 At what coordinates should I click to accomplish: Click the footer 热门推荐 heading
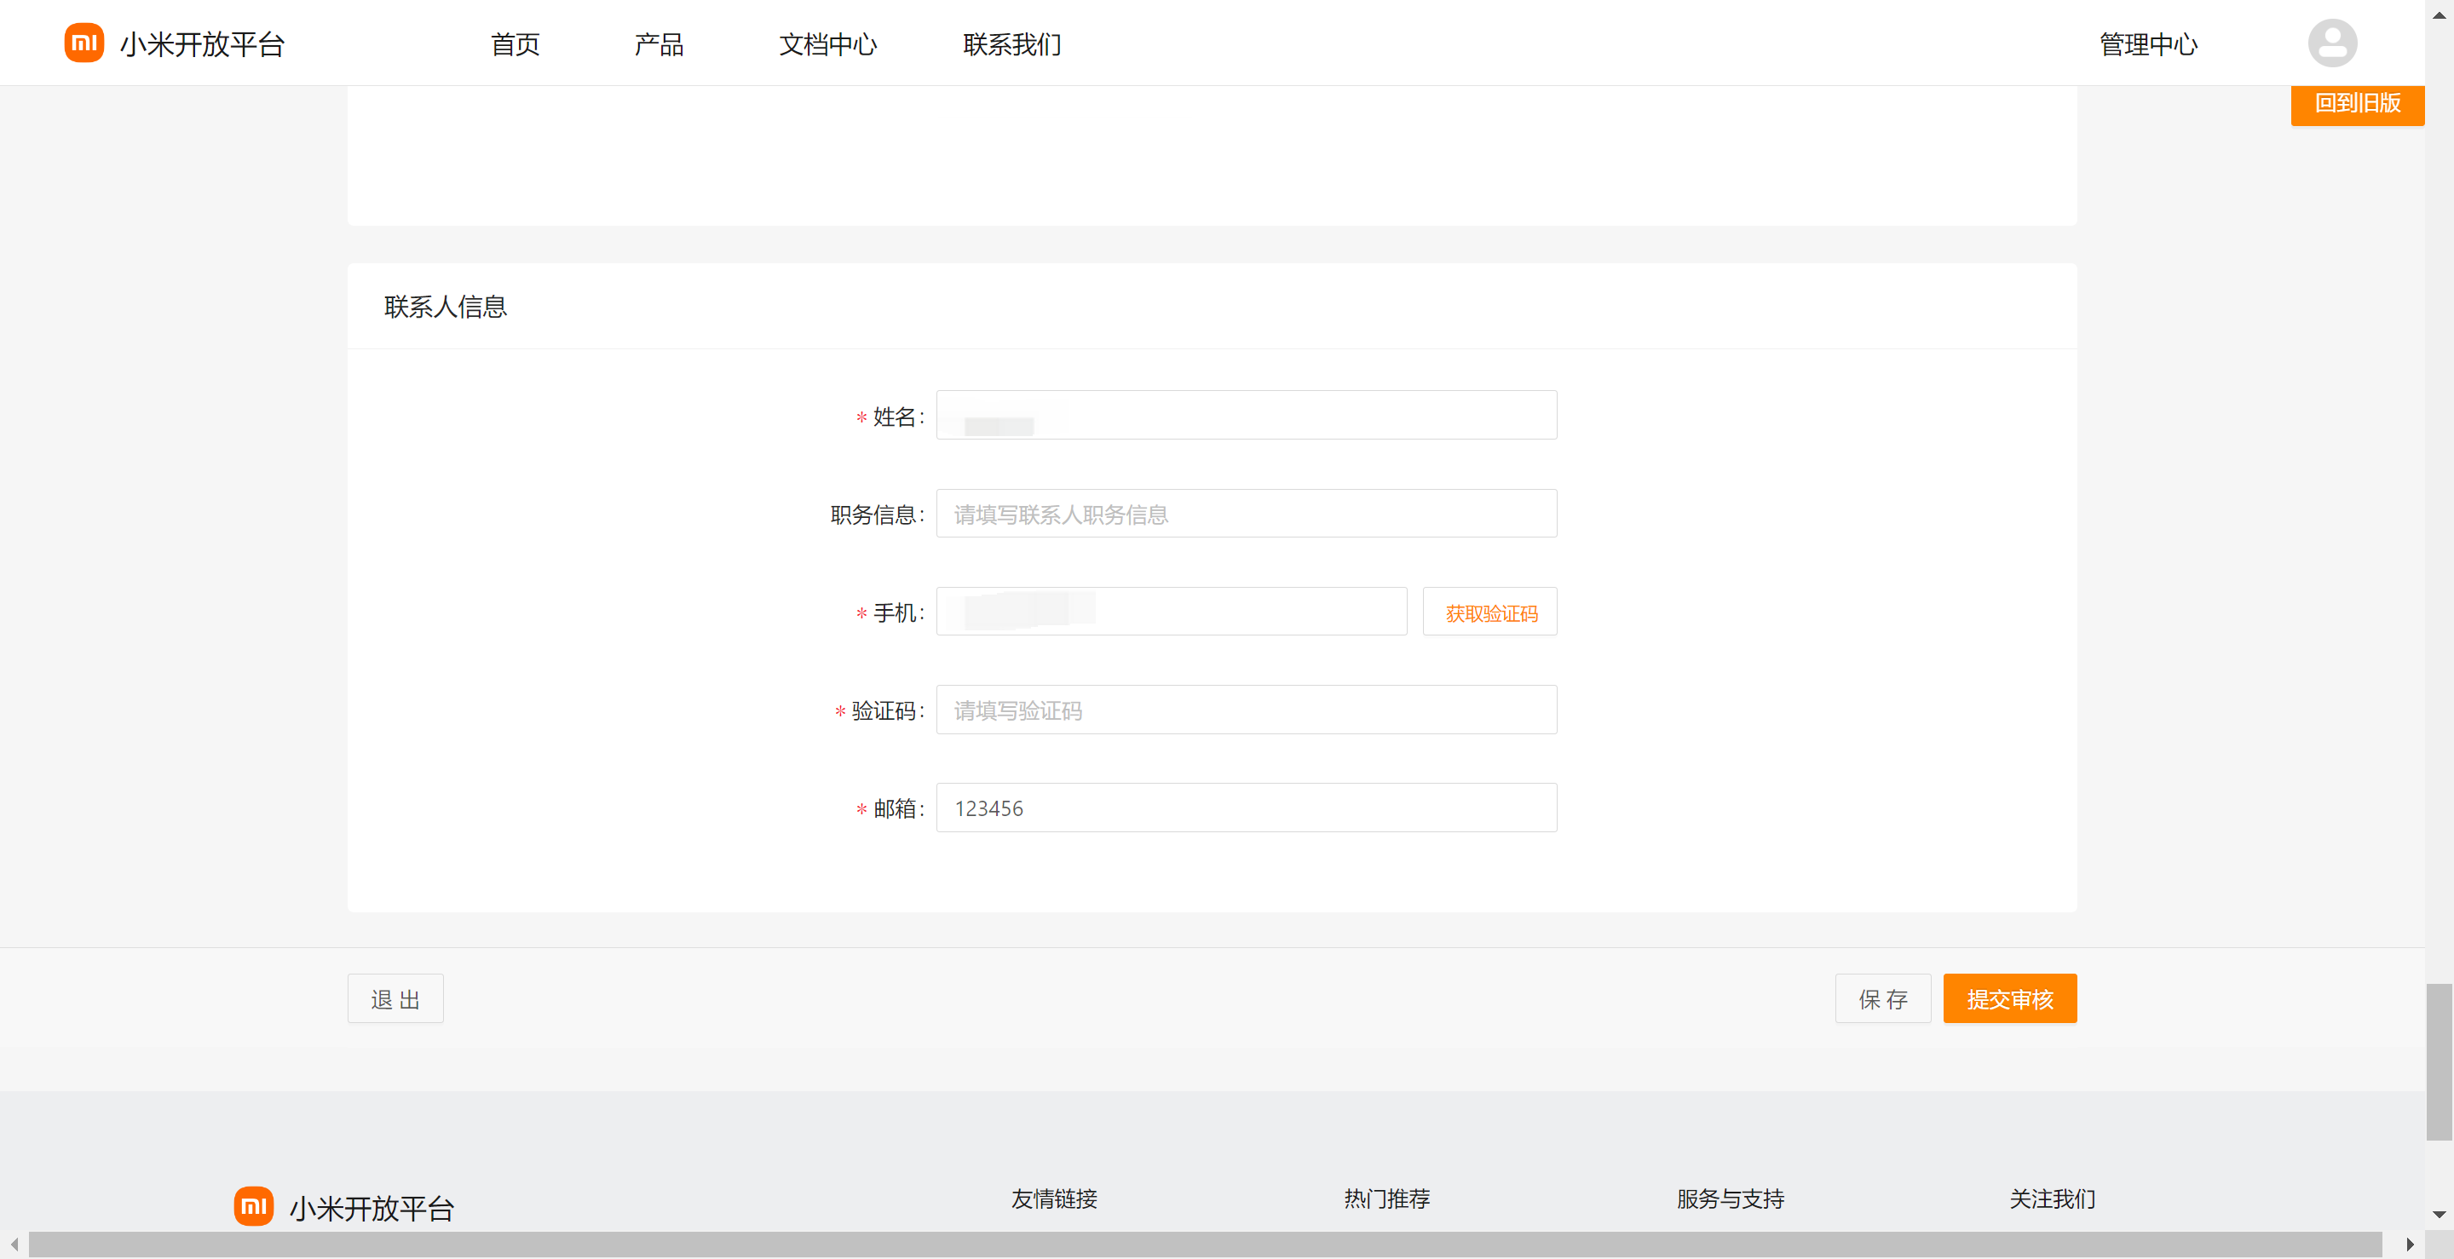pos(1386,1199)
